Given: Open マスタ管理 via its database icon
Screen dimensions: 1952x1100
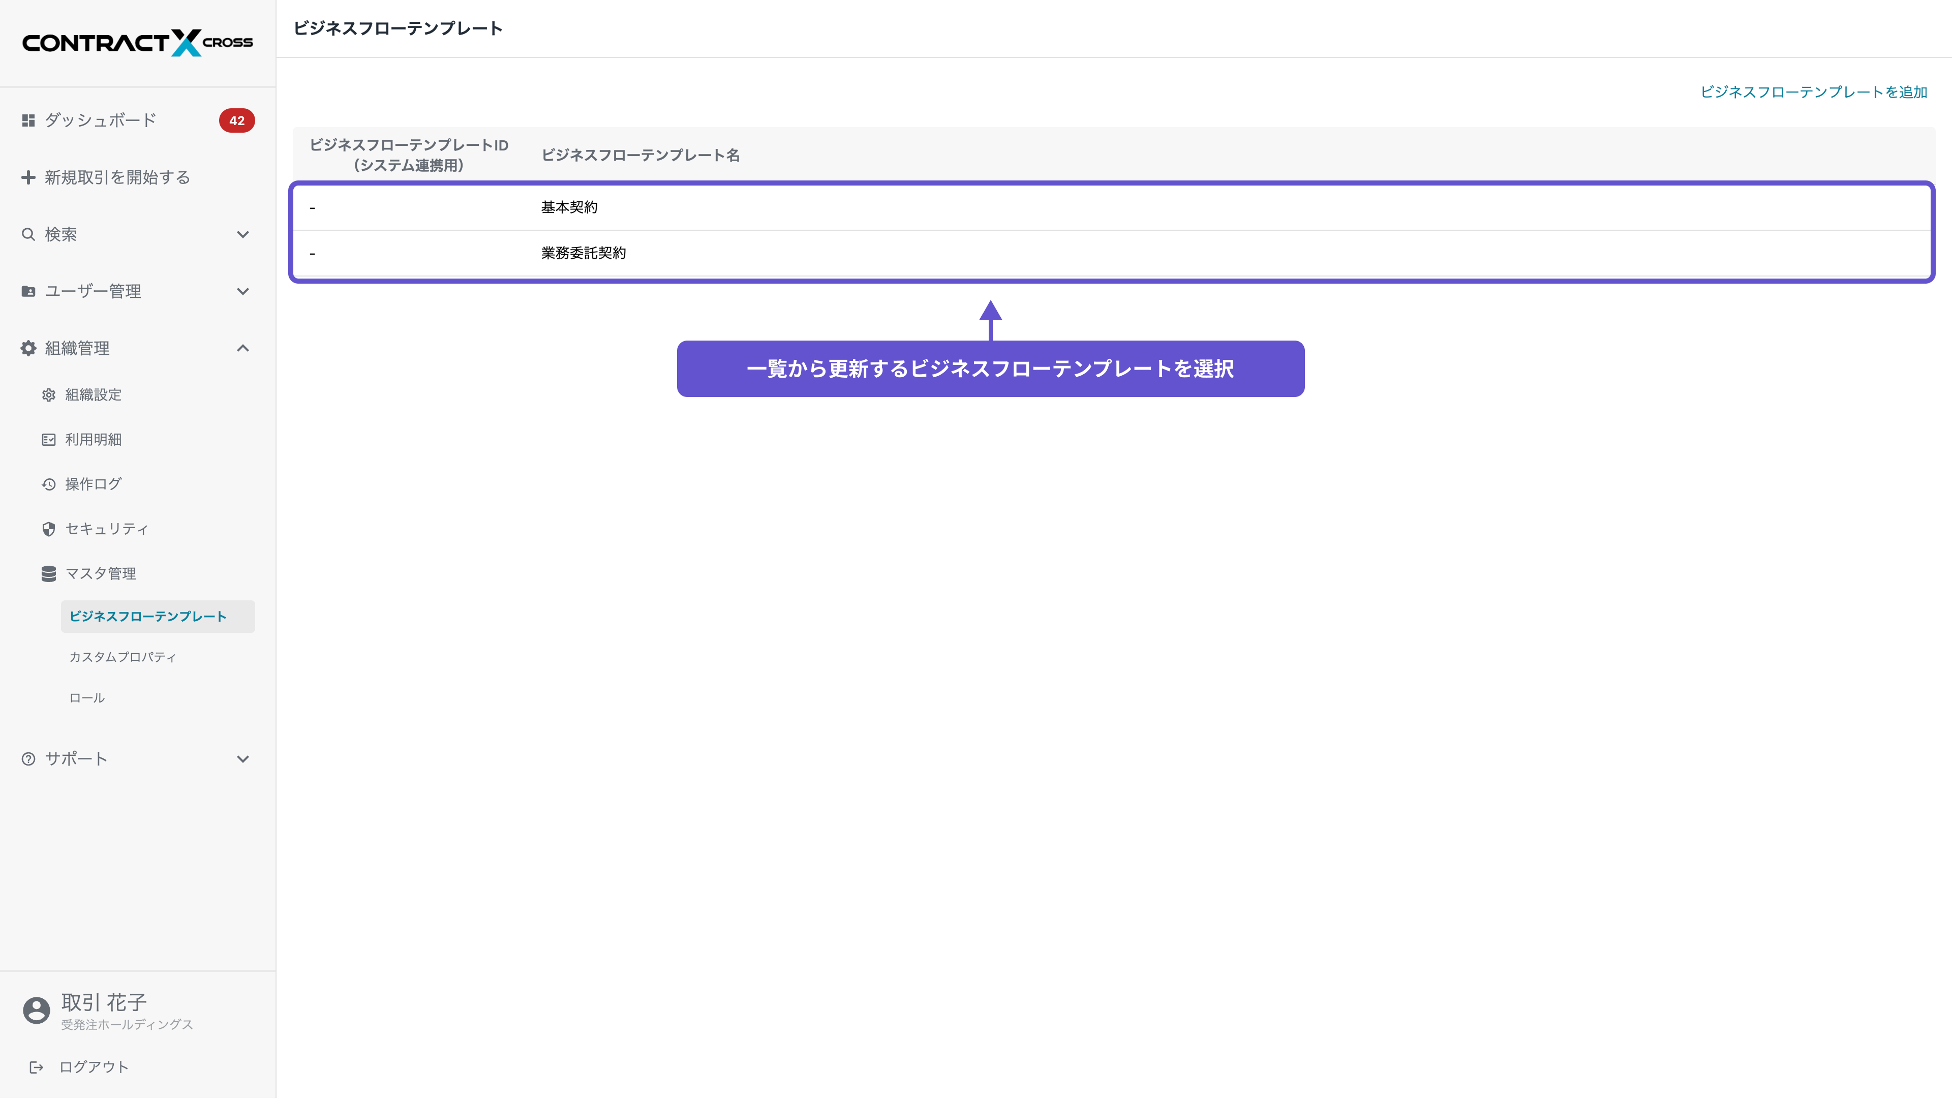Looking at the screenshot, I should click(48, 573).
